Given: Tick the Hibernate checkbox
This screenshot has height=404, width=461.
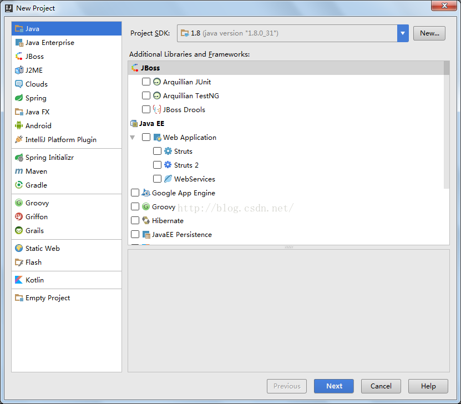Looking at the screenshot, I should pos(135,220).
